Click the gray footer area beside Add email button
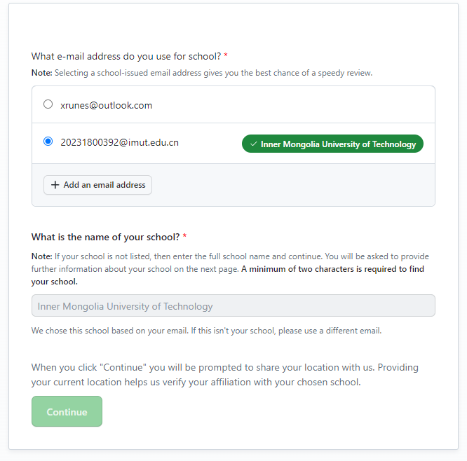The height and width of the screenshot is (461, 467). click(x=292, y=185)
